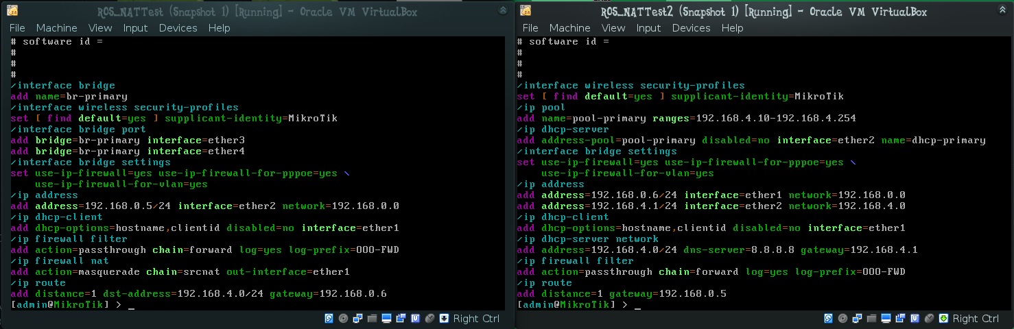This screenshot has width=1014, height=329.
Task: Click up-arrow title bar button of ROS_NATTest window
Action: coord(503,10)
